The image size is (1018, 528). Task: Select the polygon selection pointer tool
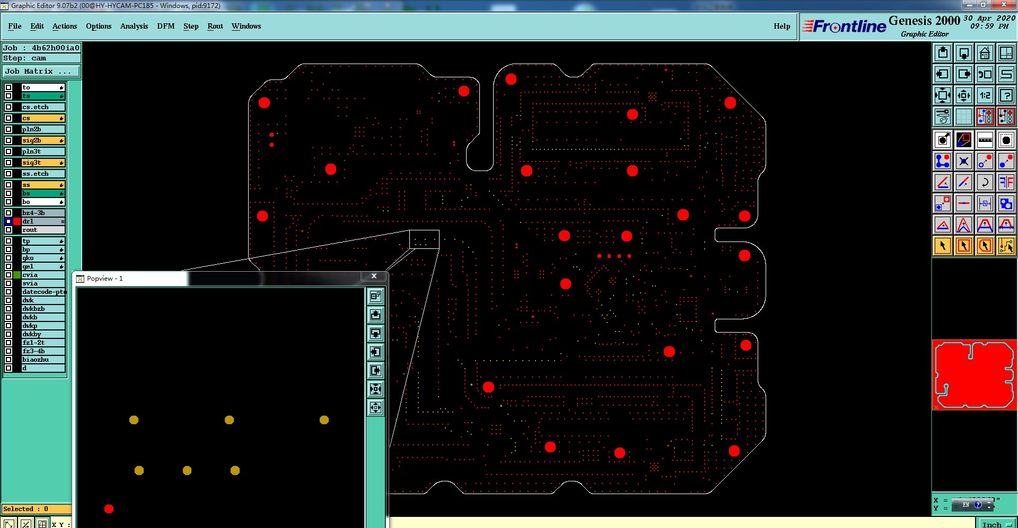click(x=985, y=246)
